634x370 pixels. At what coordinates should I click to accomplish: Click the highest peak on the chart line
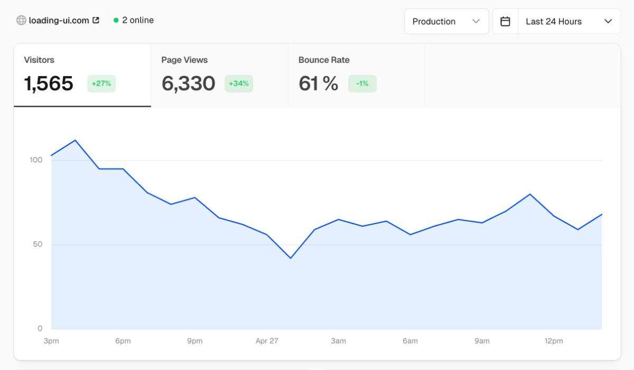tap(75, 140)
